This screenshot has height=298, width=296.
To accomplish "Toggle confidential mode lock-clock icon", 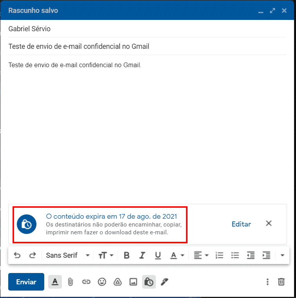I will 149,282.
